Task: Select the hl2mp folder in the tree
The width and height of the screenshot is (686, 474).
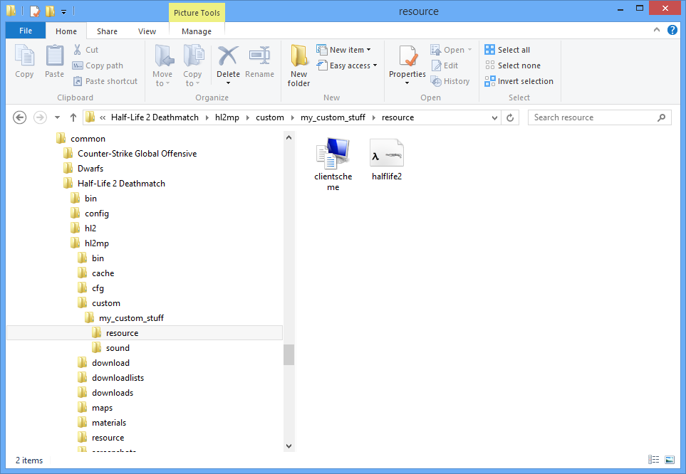Action: pos(90,243)
